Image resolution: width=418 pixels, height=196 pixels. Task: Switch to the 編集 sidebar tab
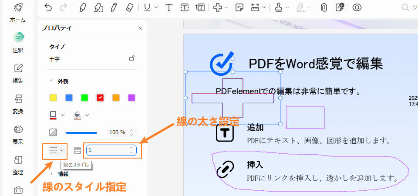pos(18,72)
